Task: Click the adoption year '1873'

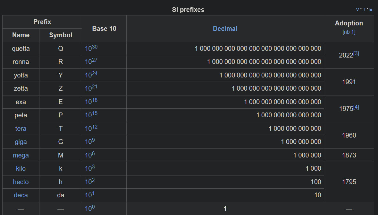Action: 349,155
